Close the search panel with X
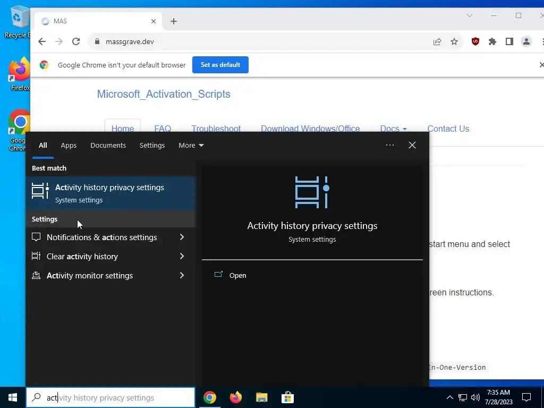544x408 pixels. pyautogui.click(x=412, y=145)
